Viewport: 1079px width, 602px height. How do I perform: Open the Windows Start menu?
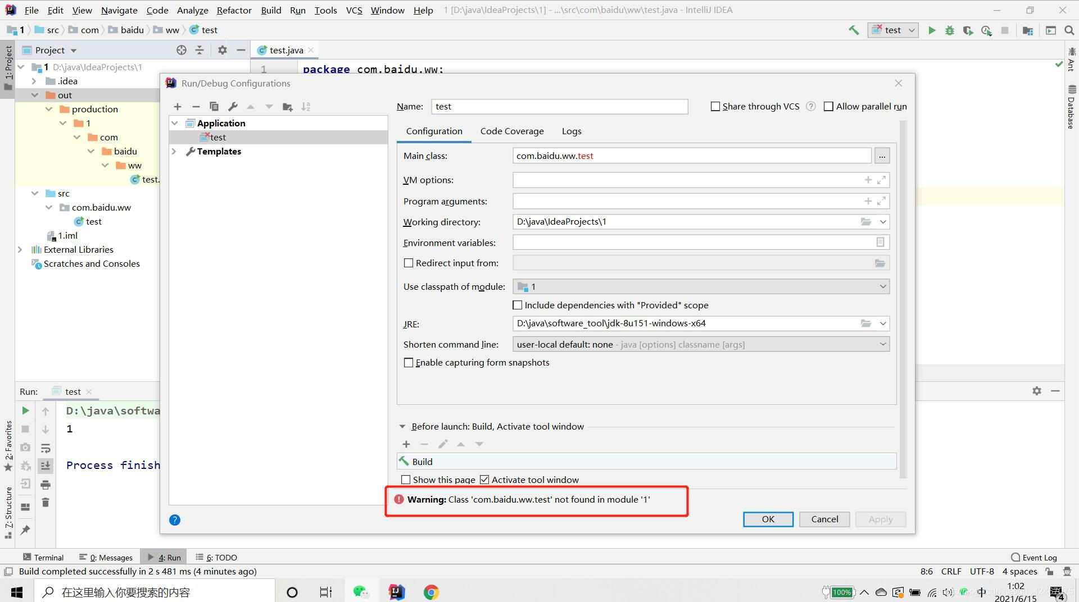[17, 592]
